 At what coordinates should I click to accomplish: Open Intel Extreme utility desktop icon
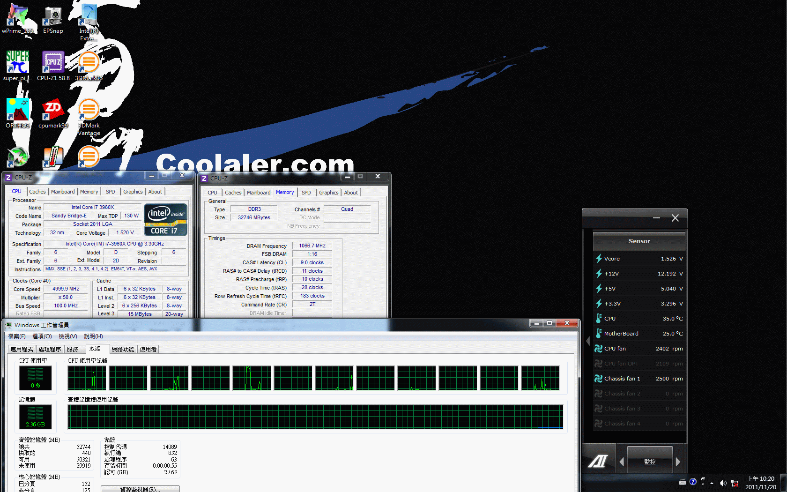click(x=89, y=22)
